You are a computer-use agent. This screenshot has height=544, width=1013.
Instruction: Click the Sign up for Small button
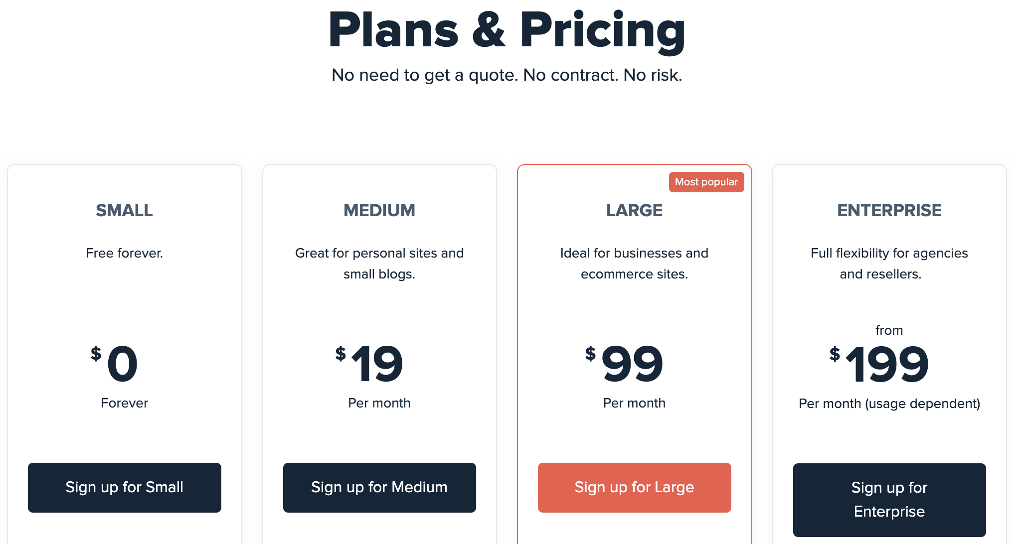tap(125, 487)
